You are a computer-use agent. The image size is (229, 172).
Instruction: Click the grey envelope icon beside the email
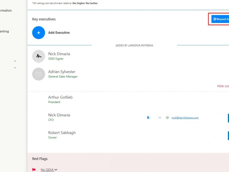160,118
